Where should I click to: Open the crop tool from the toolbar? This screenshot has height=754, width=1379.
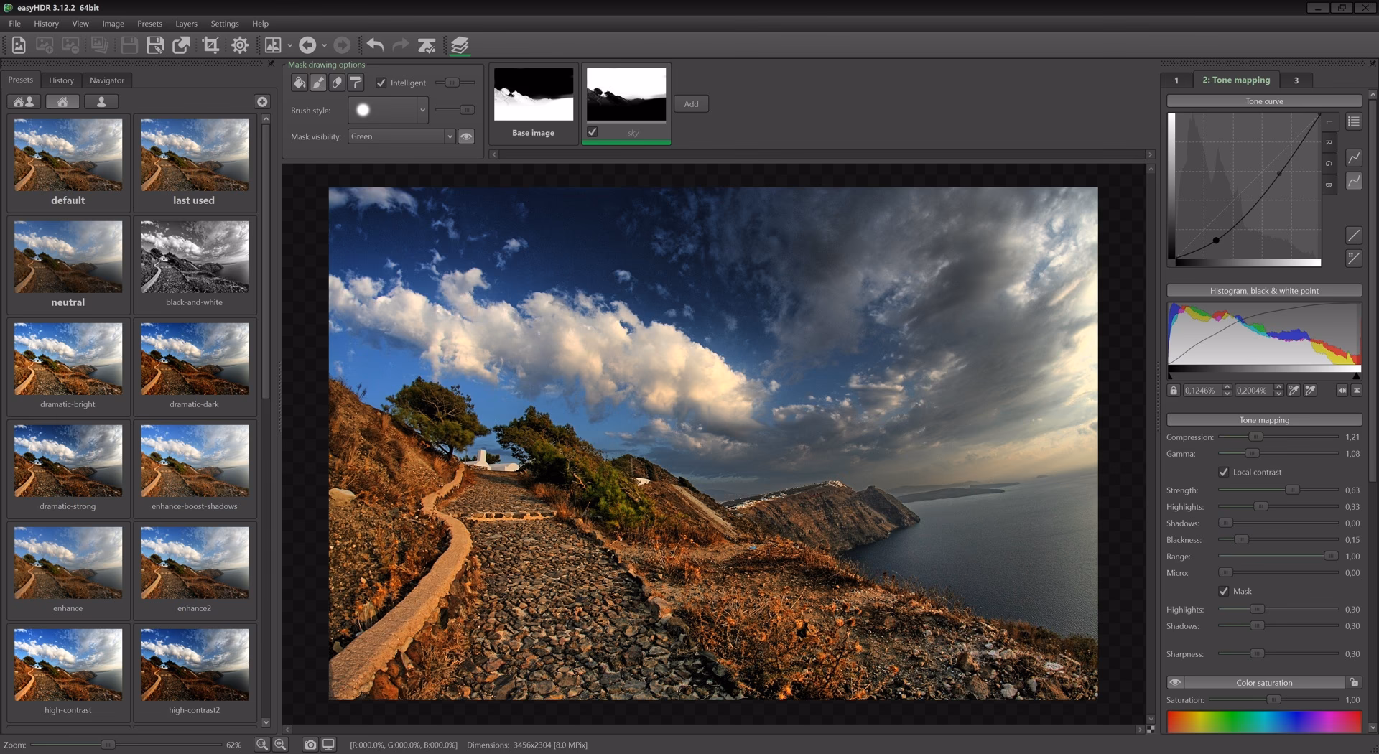click(210, 45)
